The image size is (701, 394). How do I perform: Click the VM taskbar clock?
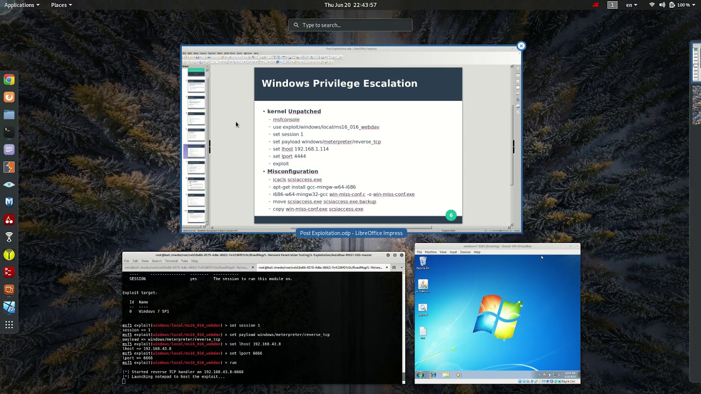point(570,375)
